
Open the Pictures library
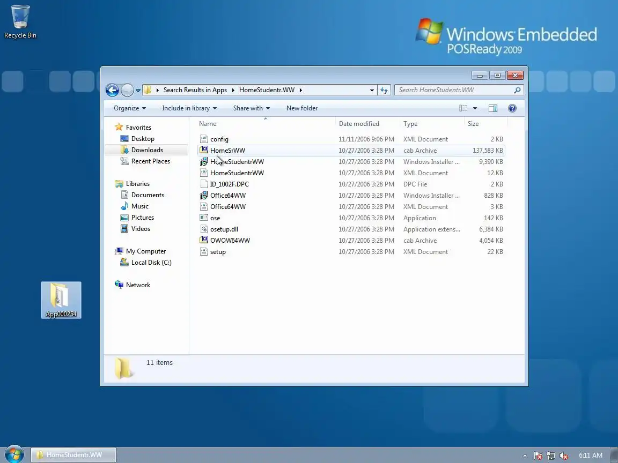(142, 218)
